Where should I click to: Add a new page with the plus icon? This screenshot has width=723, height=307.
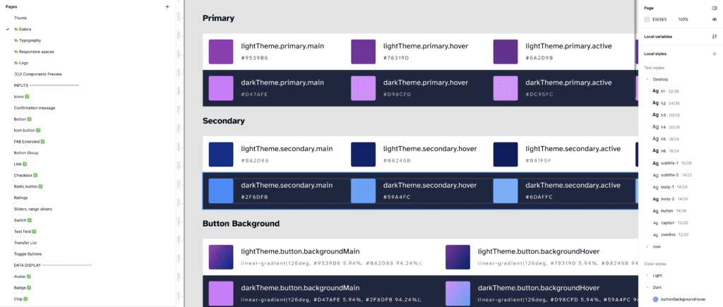[167, 6]
